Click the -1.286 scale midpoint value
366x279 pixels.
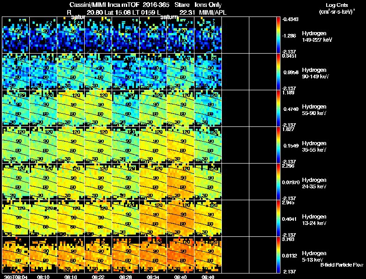(290, 36)
